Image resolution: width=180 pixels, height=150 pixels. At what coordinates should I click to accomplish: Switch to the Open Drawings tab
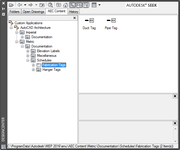point(33,12)
